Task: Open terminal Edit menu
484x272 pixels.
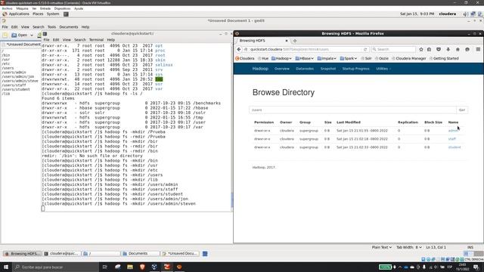Action: click(56, 40)
